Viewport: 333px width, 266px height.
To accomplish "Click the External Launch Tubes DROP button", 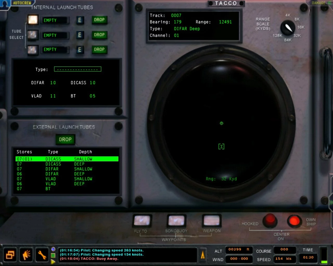I will [65, 139].
